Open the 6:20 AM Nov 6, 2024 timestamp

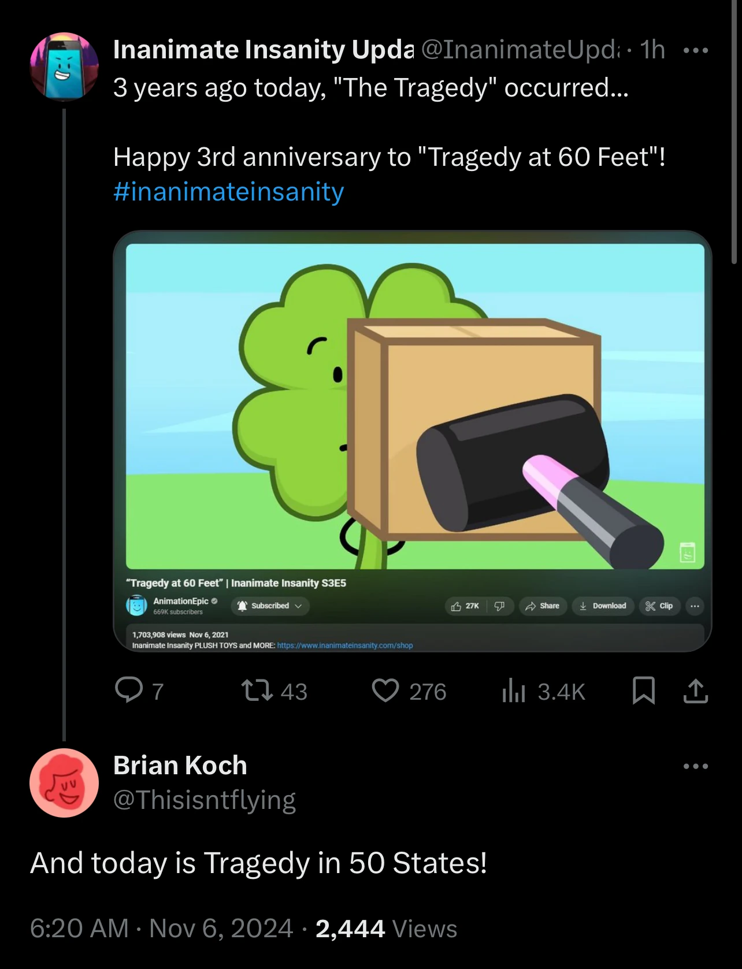coord(162,929)
